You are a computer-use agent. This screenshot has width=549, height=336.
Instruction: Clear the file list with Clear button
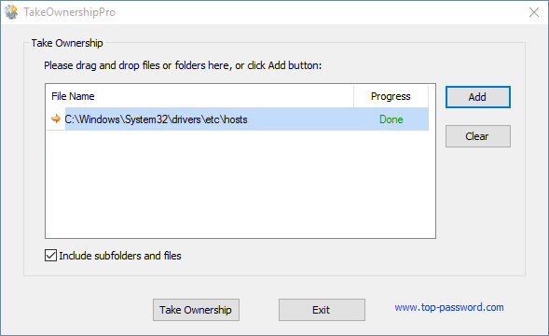pyautogui.click(x=478, y=136)
